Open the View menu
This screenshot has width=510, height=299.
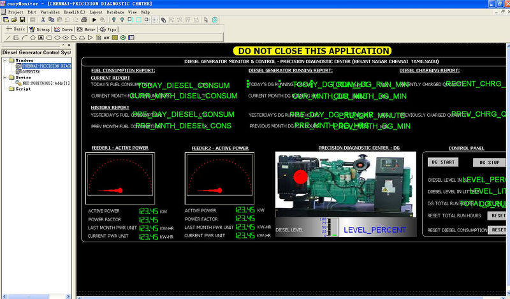pyautogui.click(x=133, y=12)
